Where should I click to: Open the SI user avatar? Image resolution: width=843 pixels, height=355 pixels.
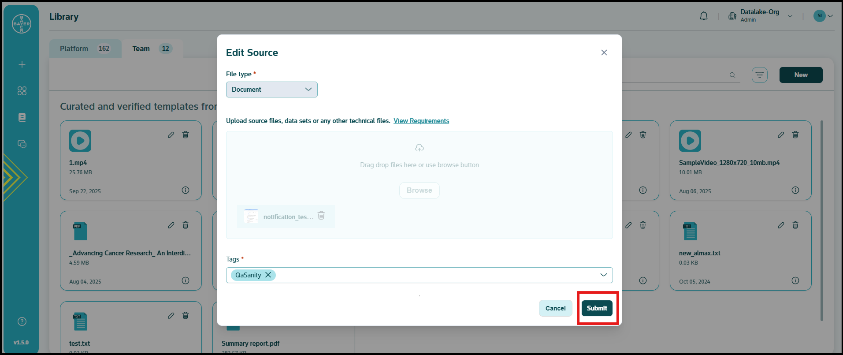coord(819,16)
